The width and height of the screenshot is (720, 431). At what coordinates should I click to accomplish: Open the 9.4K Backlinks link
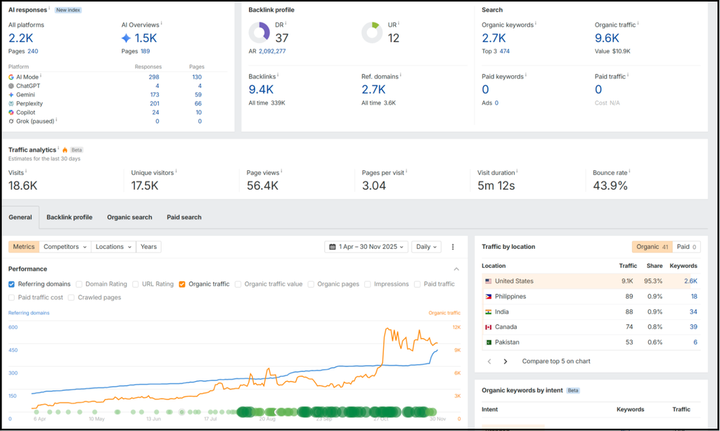pyautogui.click(x=261, y=89)
